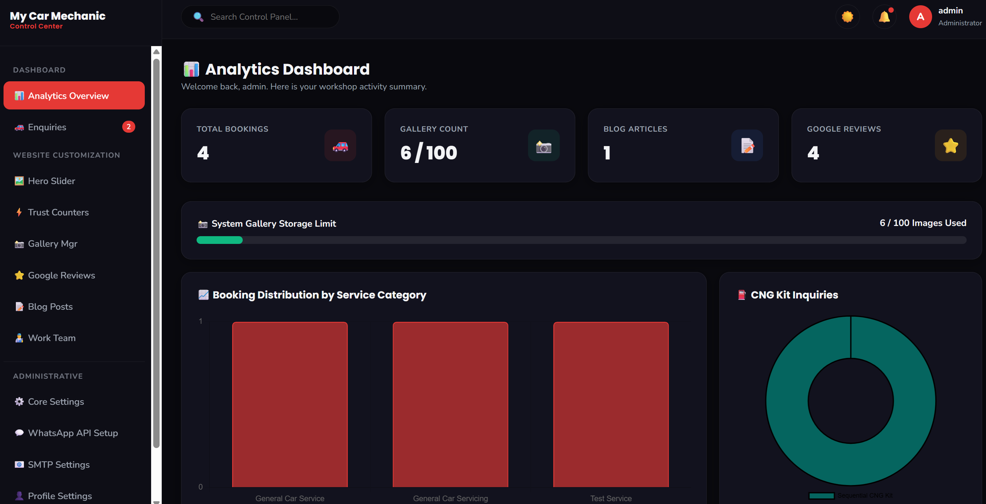This screenshot has height=504, width=986.
Task: Click the System Gallery Storage camera icon
Action: pyautogui.click(x=203, y=224)
